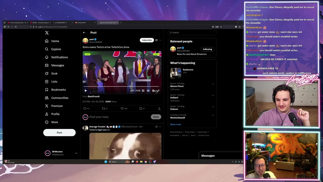Enter fullscreen on the video
Screen dimensions: 323x182
(x=158, y=90)
